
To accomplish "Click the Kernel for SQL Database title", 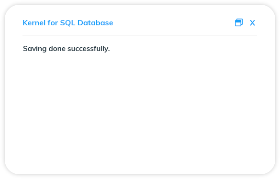I will click(68, 23).
